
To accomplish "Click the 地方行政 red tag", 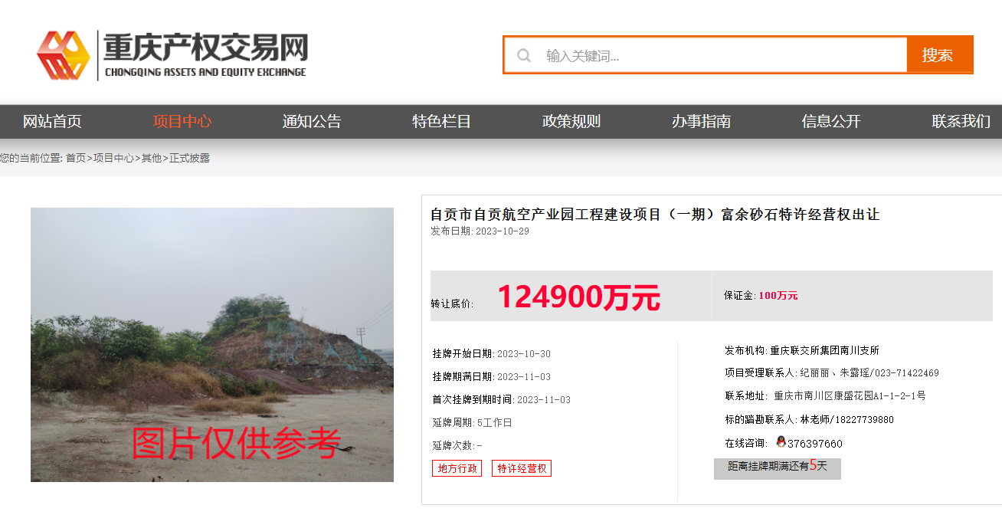I will 457,468.
